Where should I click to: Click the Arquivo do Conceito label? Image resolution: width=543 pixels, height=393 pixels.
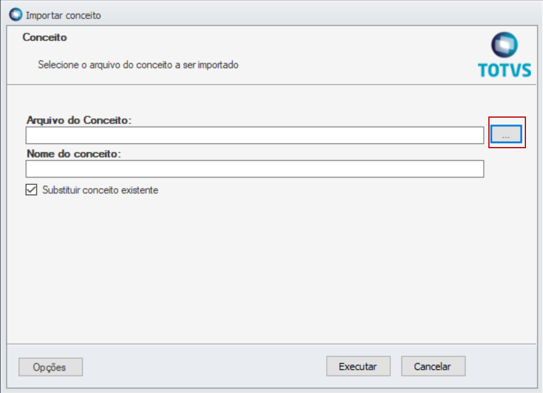coord(79,120)
